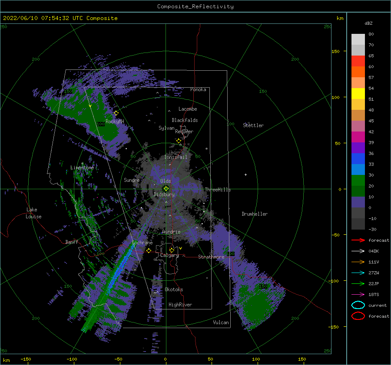Click the Calgary city label
The image size is (391, 365).
point(169,255)
